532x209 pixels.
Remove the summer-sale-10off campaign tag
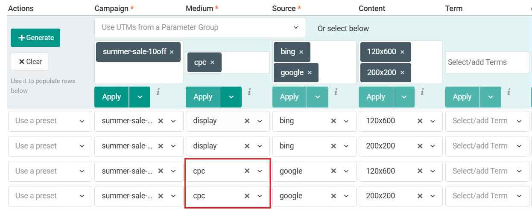(x=172, y=52)
